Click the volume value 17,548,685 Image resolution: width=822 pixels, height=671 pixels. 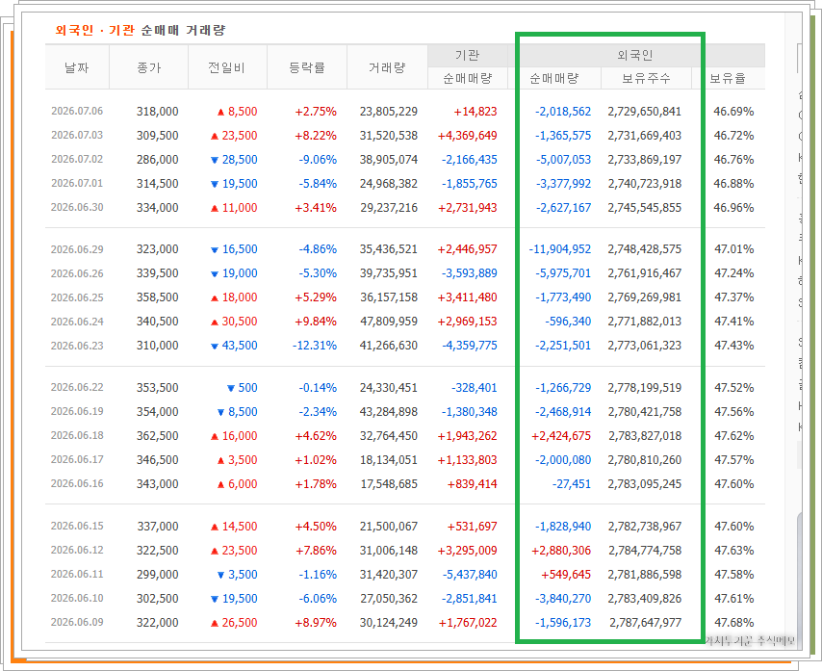point(389,484)
